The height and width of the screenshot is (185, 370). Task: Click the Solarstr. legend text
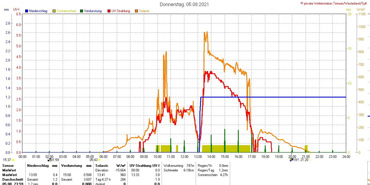(145, 11)
